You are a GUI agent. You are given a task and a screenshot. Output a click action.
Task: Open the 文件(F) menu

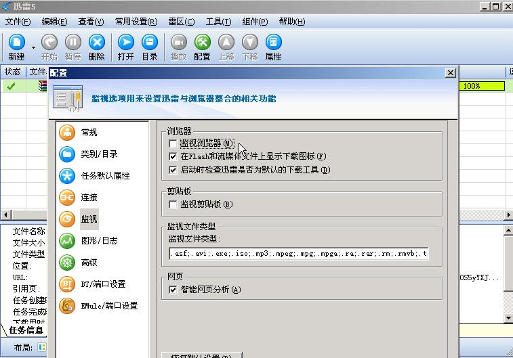pos(18,22)
